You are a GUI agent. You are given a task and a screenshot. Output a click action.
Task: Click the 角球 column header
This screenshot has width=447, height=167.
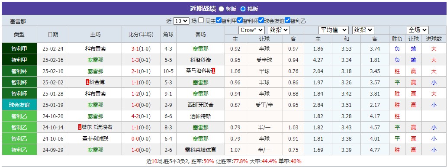168,35
